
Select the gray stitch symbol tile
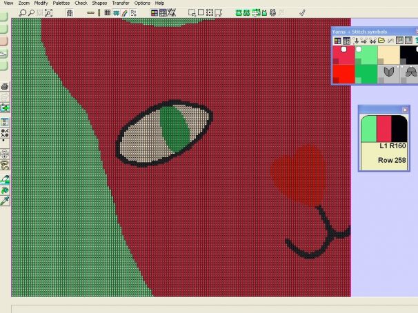coord(388,73)
